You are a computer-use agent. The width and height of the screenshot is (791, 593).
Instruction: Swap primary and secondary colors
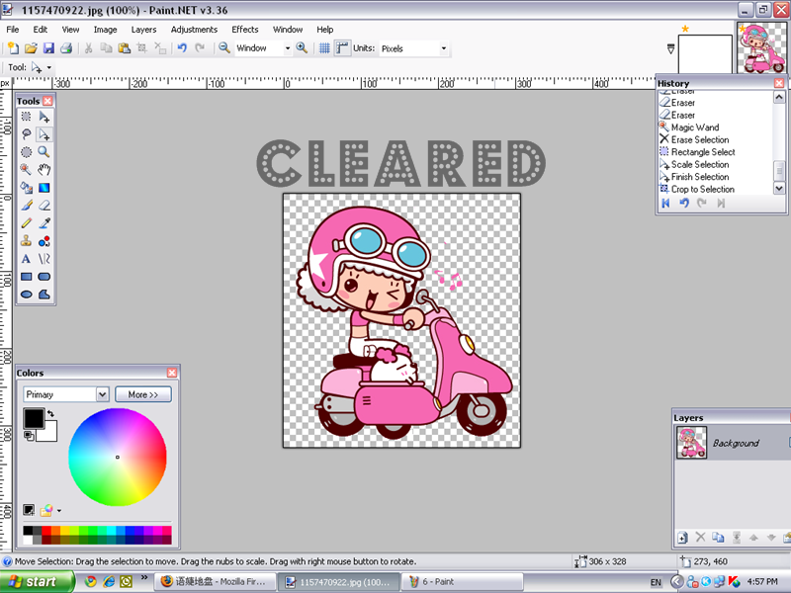coord(51,413)
